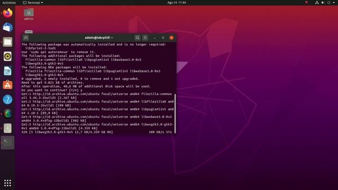Click the '109 kB/s 57s' speed text

(160, 132)
